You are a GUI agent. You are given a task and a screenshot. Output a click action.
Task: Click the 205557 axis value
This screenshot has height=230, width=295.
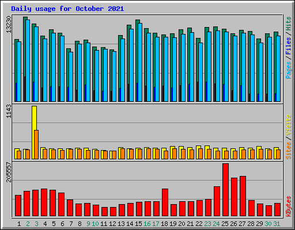pyautogui.click(x=9, y=172)
